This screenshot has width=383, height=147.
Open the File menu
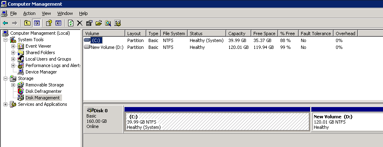point(13,13)
